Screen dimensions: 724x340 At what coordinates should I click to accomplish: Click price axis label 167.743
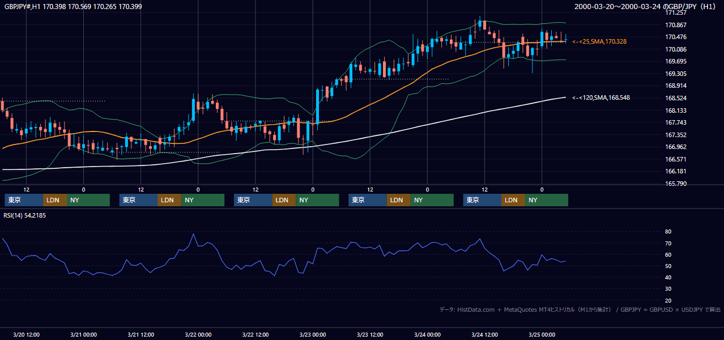(675, 122)
